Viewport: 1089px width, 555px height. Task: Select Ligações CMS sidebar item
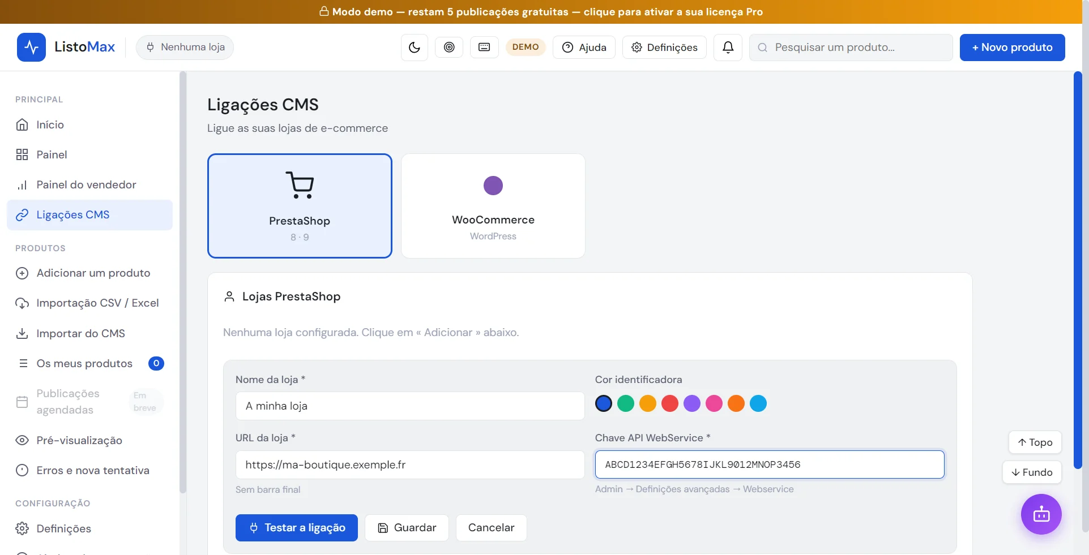click(x=89, y=215)
